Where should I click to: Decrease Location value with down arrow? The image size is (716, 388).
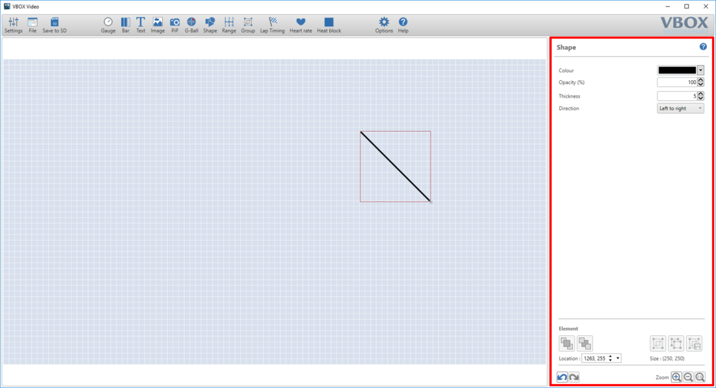(x=610, y=361)
